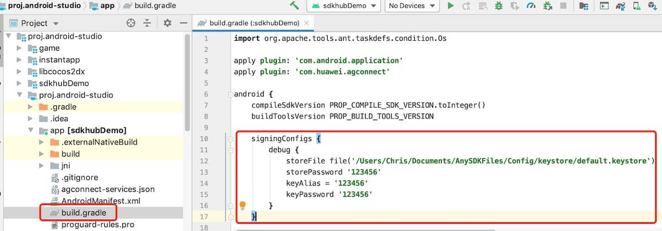662x231 pixels.
Task: Open Project Structure icon in toolbar
Action: [584, 6]
